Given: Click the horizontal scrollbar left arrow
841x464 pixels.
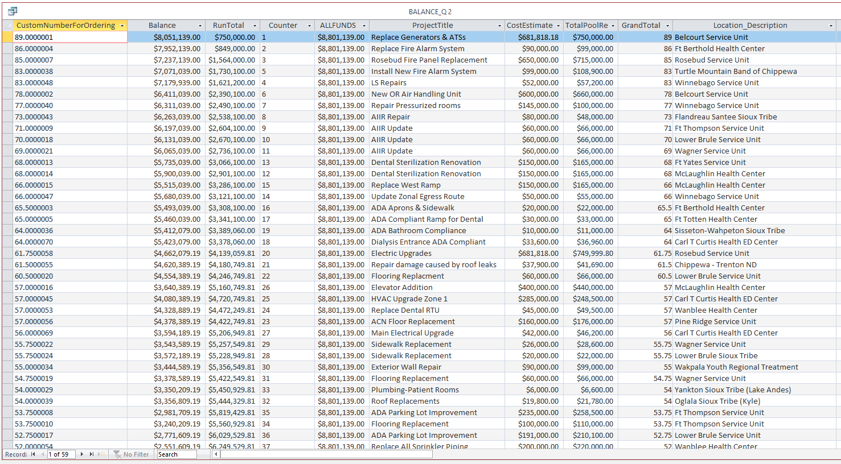Looking at the screenshot, I should (216, 454).
